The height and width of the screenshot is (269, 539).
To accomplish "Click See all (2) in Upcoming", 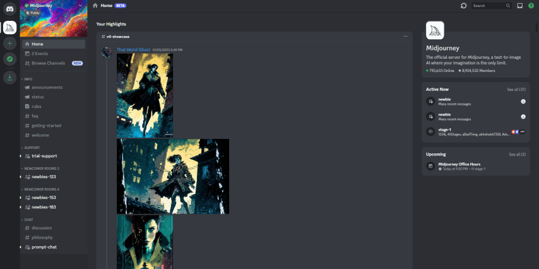I will click(517, 154).
